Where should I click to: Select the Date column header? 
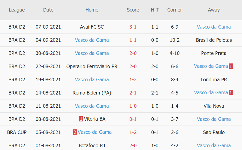(48, 10)
